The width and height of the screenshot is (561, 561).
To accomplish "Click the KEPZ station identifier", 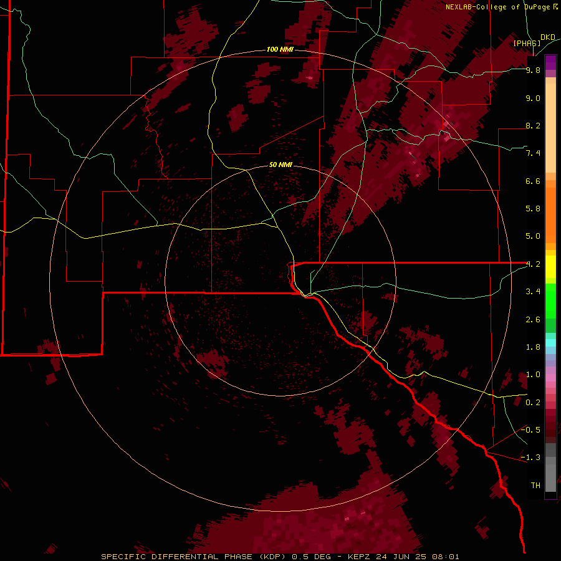I will [x=359, y=557].
